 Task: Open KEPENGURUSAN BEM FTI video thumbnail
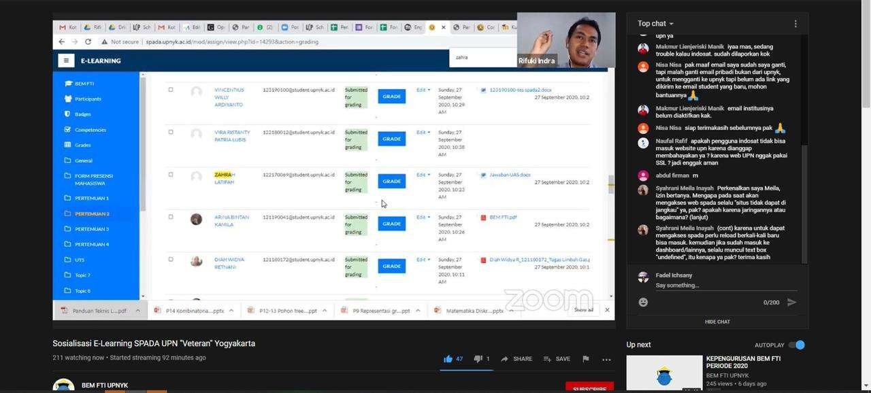click(664, 373)
